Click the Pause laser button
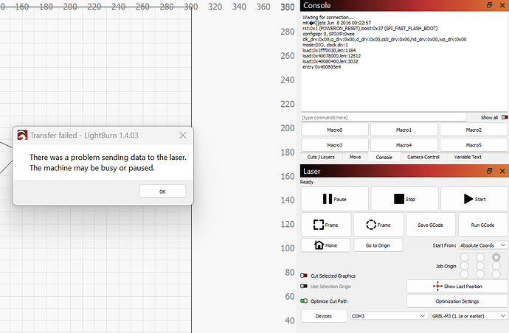The image size is (509, 333). click(x=334, y=199)
